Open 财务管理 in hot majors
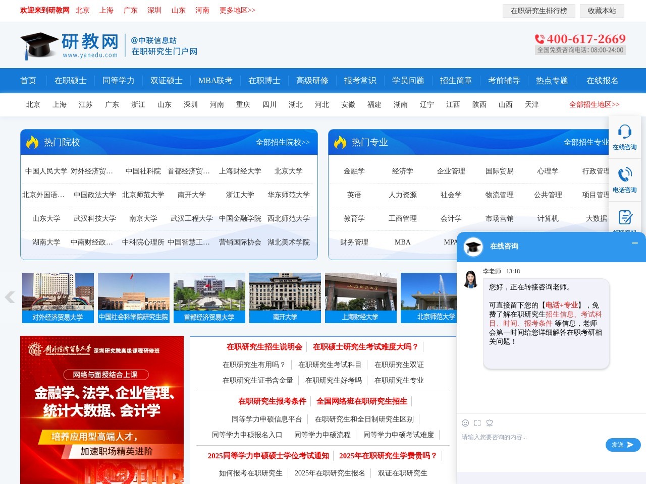646x484 pixels. pos(354,242)
